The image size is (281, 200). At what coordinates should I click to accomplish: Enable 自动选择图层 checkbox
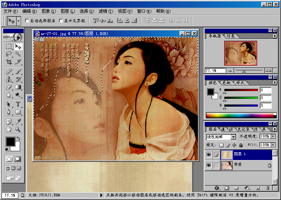(x=27, y=20)
